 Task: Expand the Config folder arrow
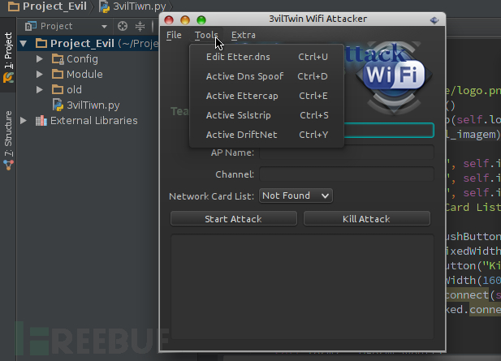click(x=39, y=58)
